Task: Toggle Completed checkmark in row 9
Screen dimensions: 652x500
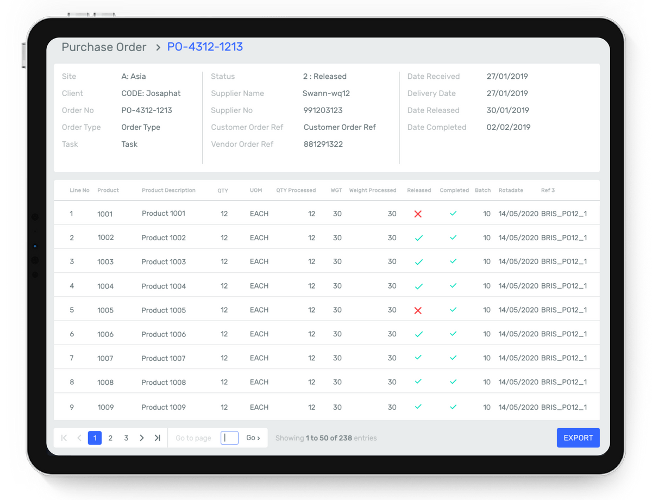Action: [453, 407]
